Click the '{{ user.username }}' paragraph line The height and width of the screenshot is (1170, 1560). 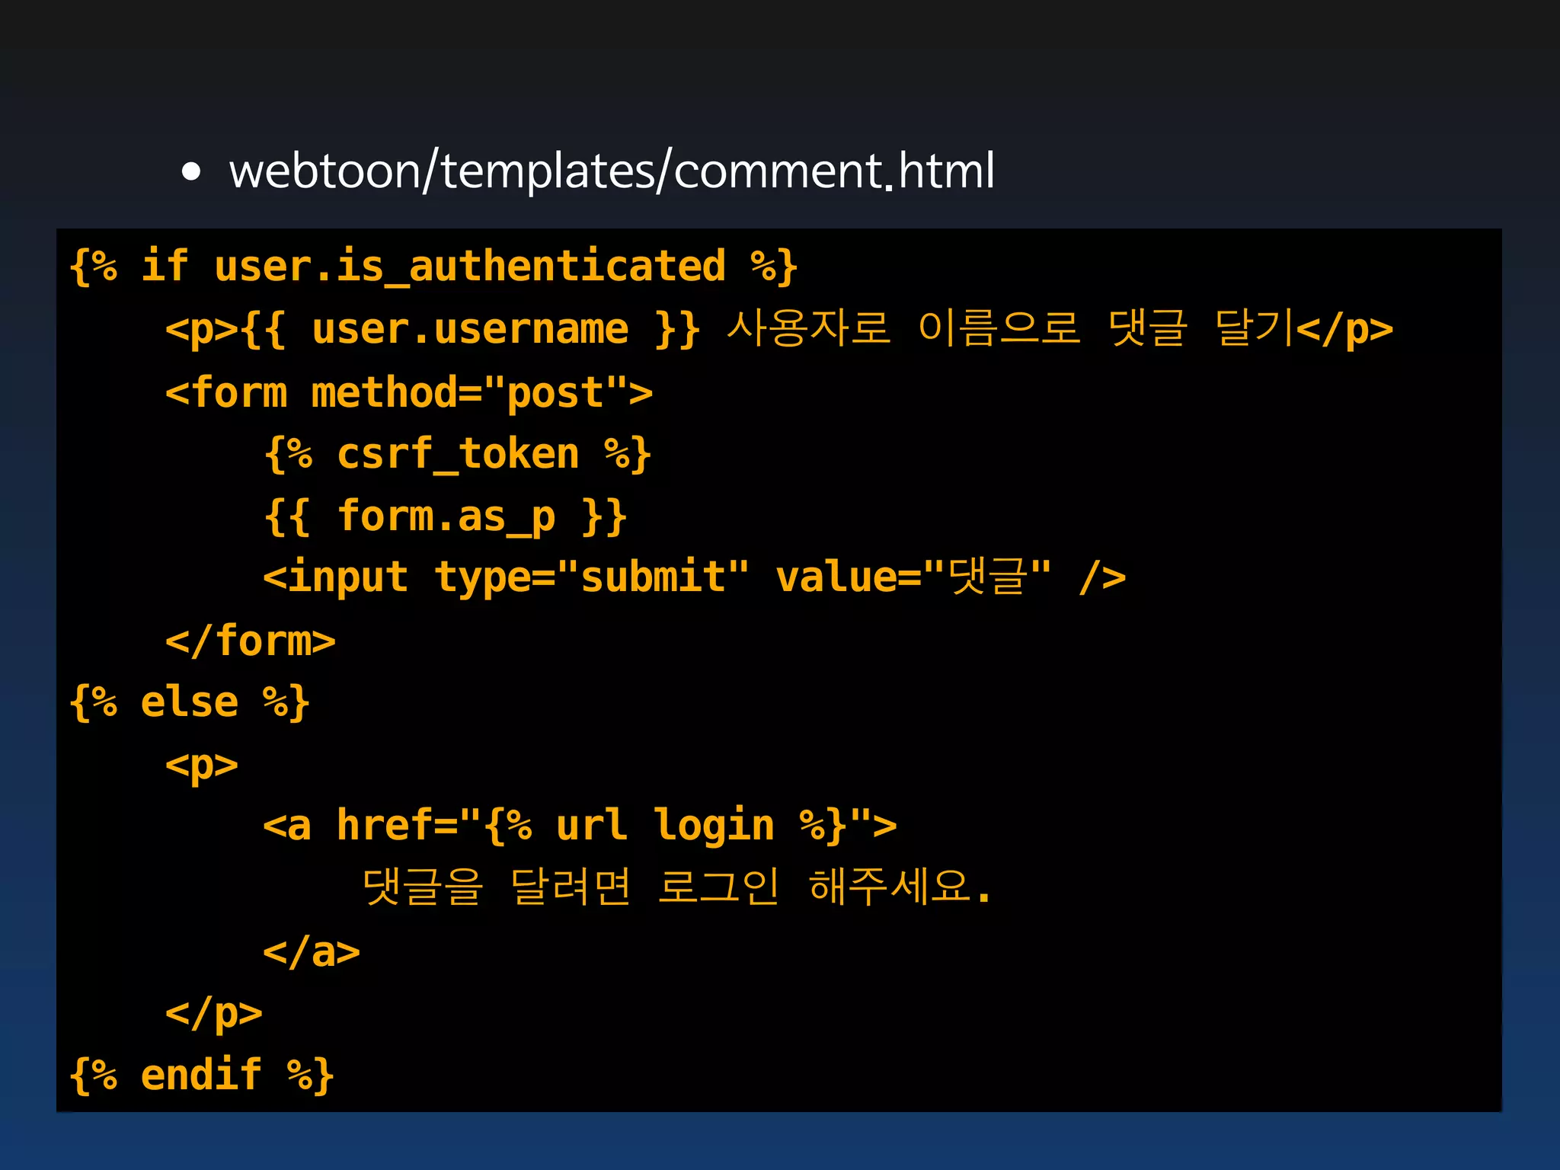point(779,329)
